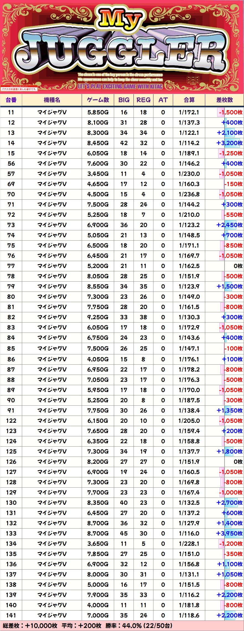Click the 総差枚 summary total text
Image resolution: width=244 pixels, height=631 pixels.
(x=30, y=626)
